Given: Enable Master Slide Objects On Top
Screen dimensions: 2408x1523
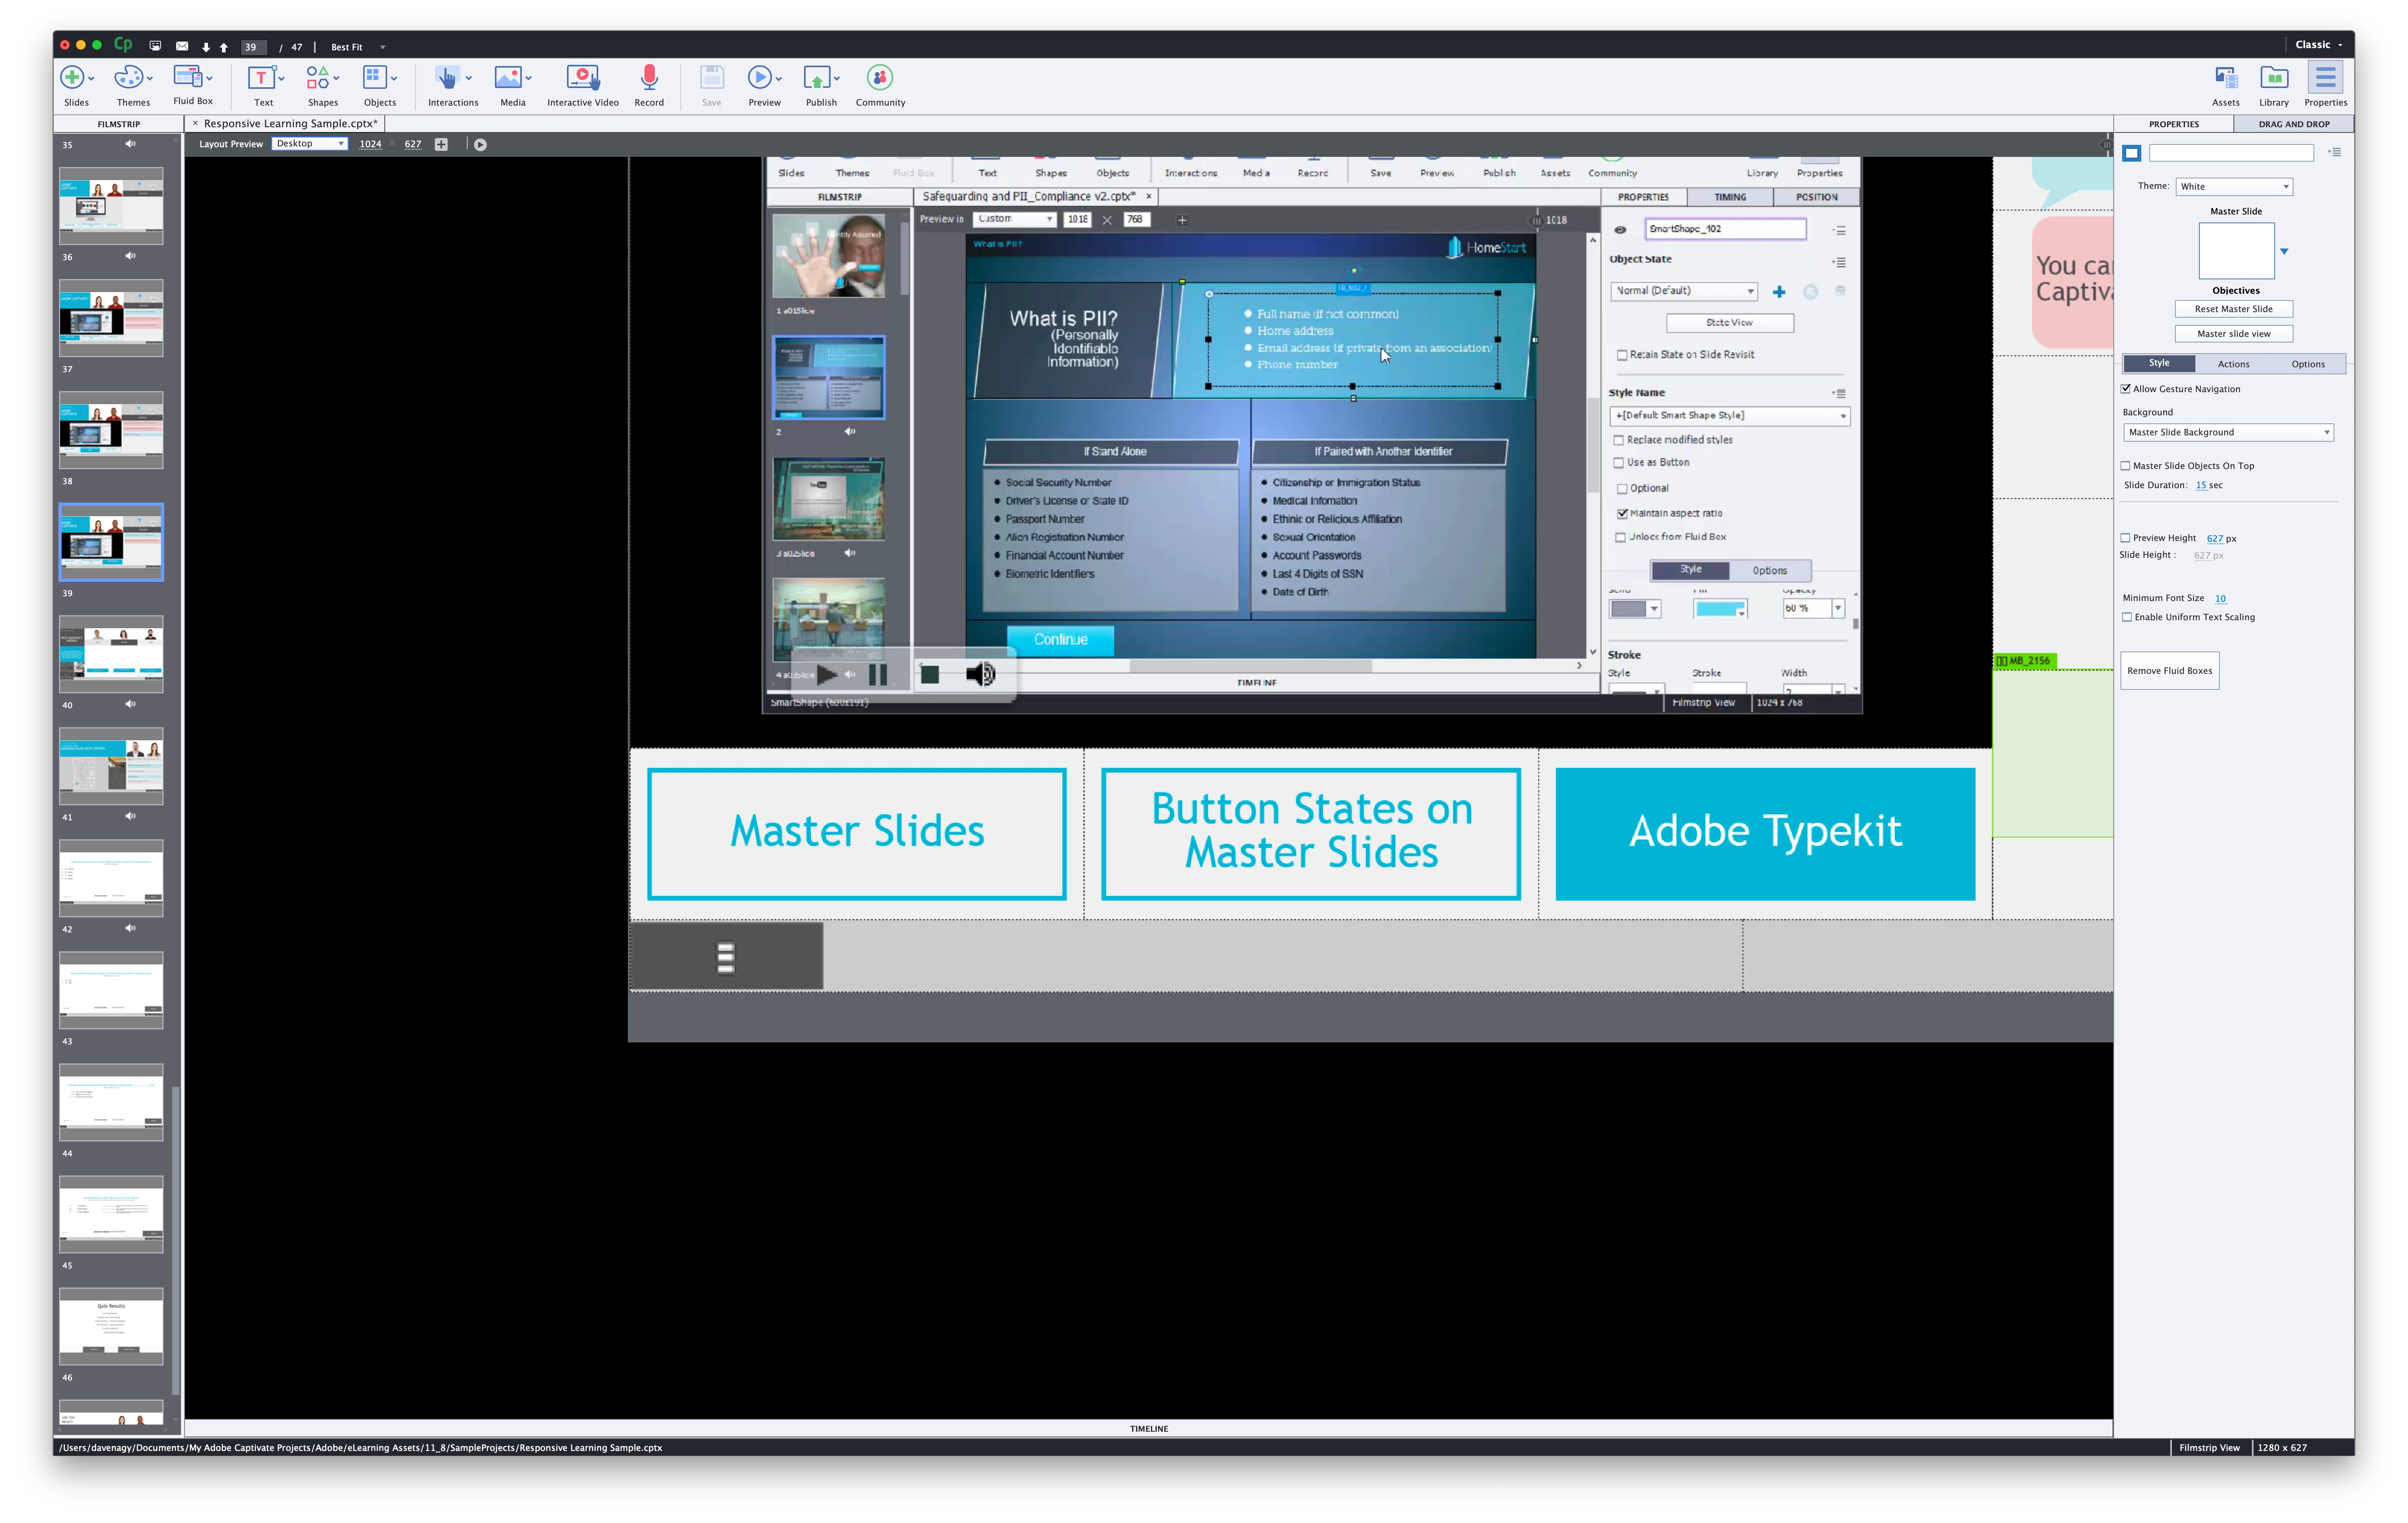Looking at the screenshot, I should [x=2126, y=466].
